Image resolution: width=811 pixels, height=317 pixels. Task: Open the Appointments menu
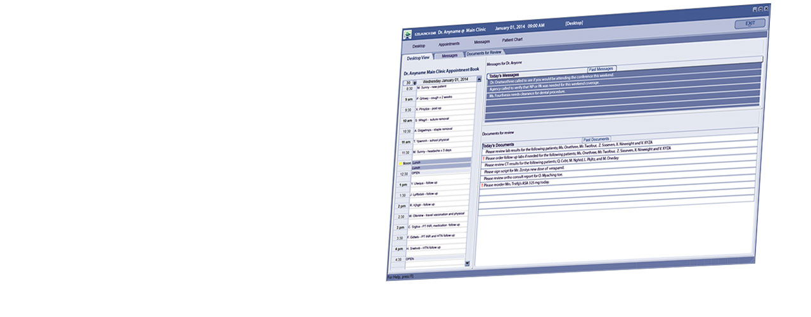449,44
